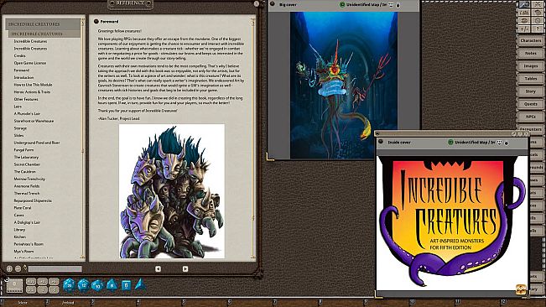Viewport: 546px width, 307px height.
Task: Select the Introduction entry in index
Action: (23, 77)
